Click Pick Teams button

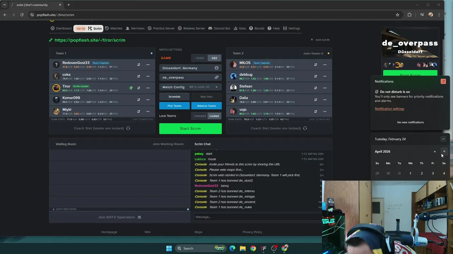(174, 105)
